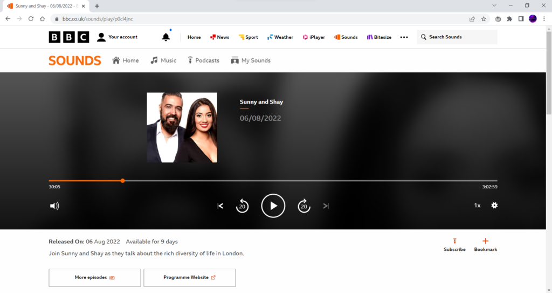
Task: Open BBC Sport link
Action: tap(248, 37)
